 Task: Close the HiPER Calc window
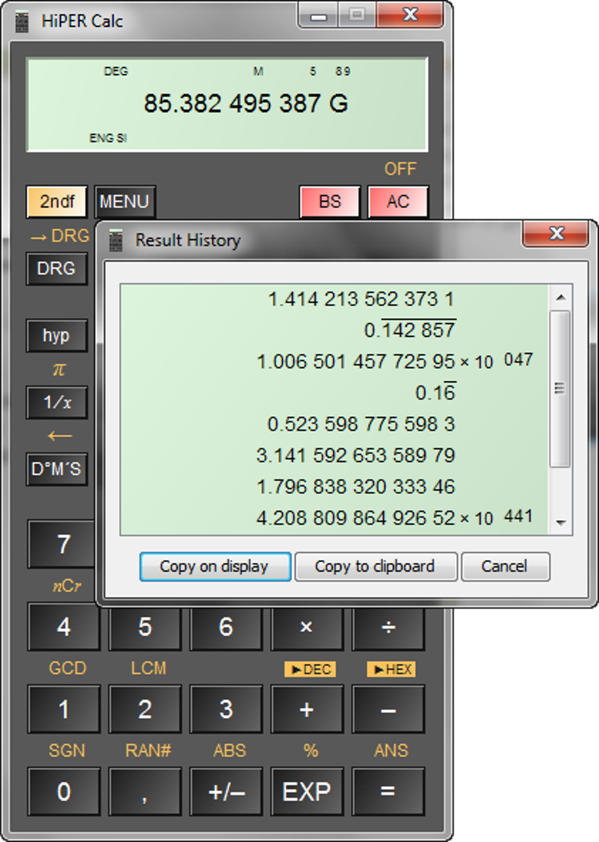pos(410,15)
